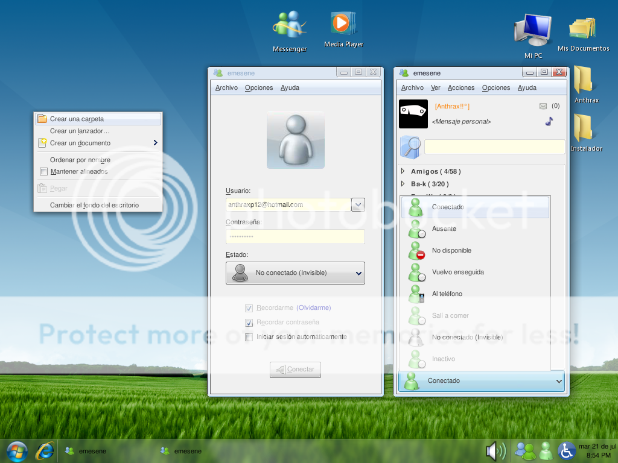Click the Anthrax avatar picture

(413, 114)
